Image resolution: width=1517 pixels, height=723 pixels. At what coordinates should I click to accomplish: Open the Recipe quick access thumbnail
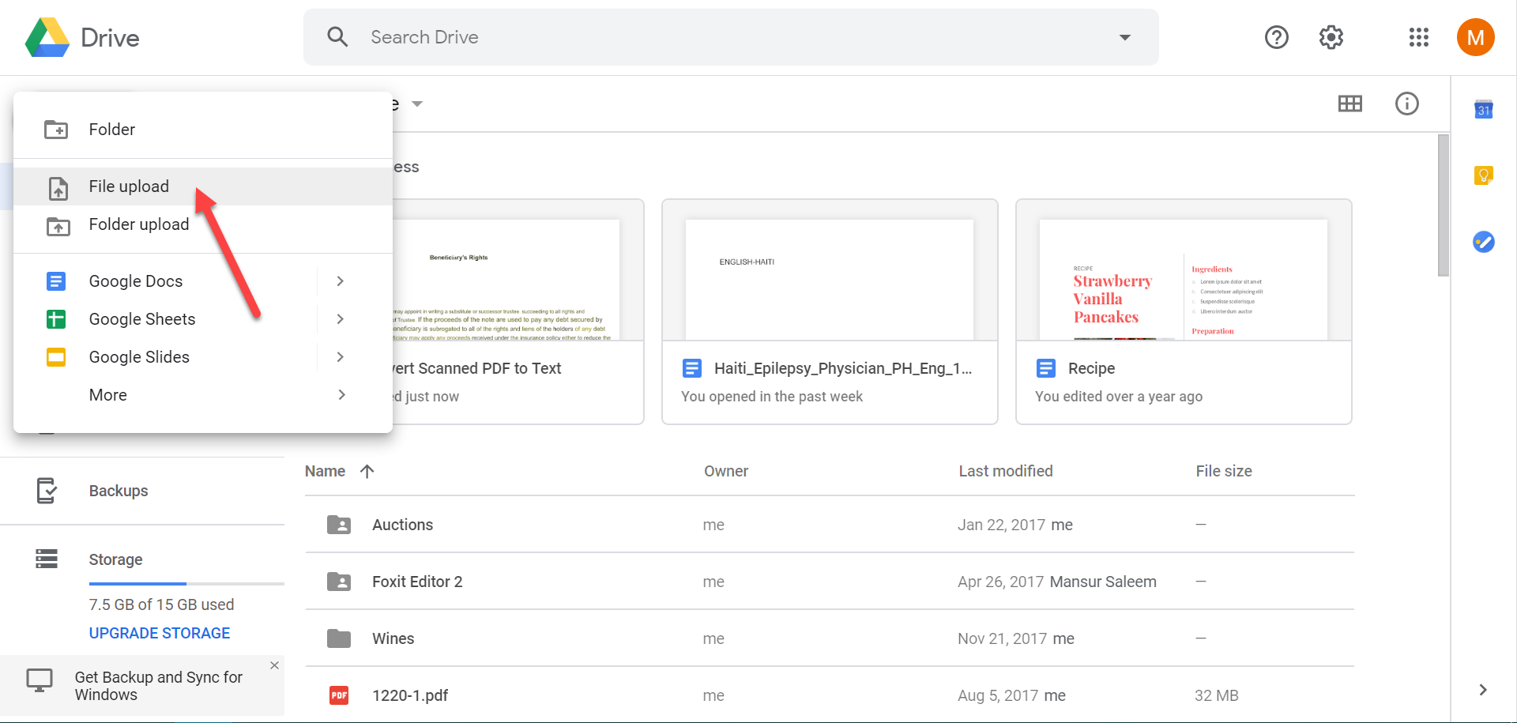(x=1184, y=280)
